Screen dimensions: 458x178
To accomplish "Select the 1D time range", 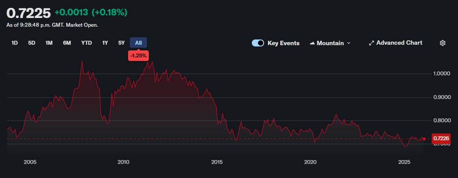I will coord(14,43).
